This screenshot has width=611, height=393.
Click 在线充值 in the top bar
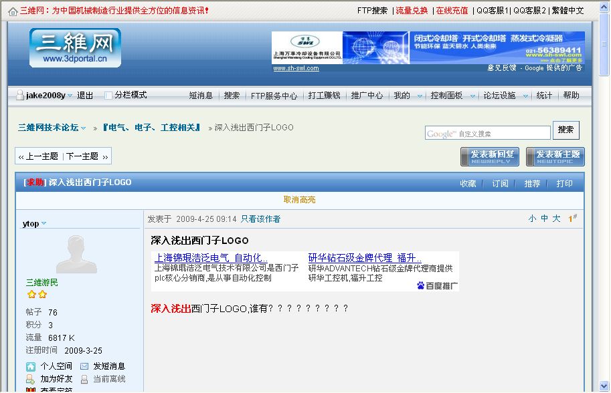pyautogui.click(x=452, y=11)
